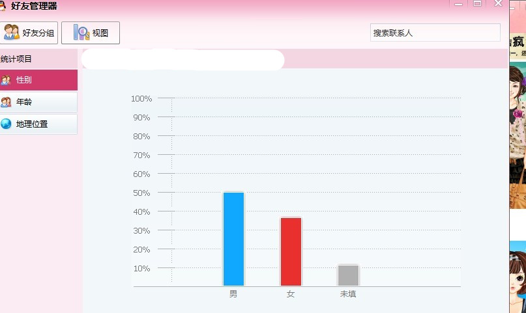
Task: Open the 视图 view button
Action: click(x=91, y=33)
